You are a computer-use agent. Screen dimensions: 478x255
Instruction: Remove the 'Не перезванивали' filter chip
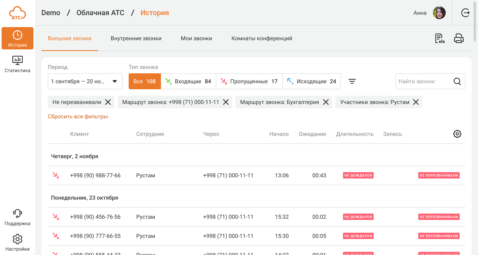[x=108, y=102]
